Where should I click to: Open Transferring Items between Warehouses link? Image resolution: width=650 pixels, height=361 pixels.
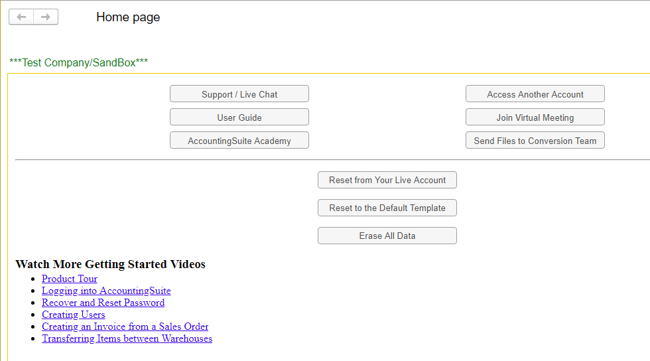(x=127, y=338)
